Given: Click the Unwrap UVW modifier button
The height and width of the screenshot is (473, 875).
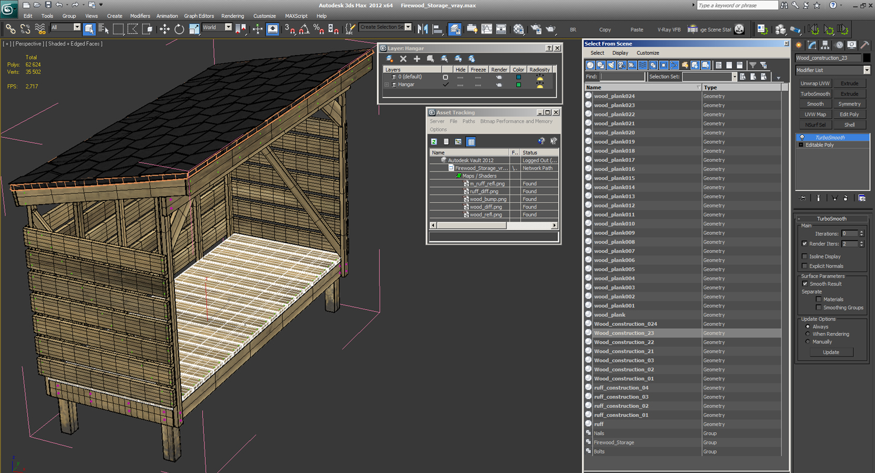Looking at the screenshot, I should [x=815, y=83].
